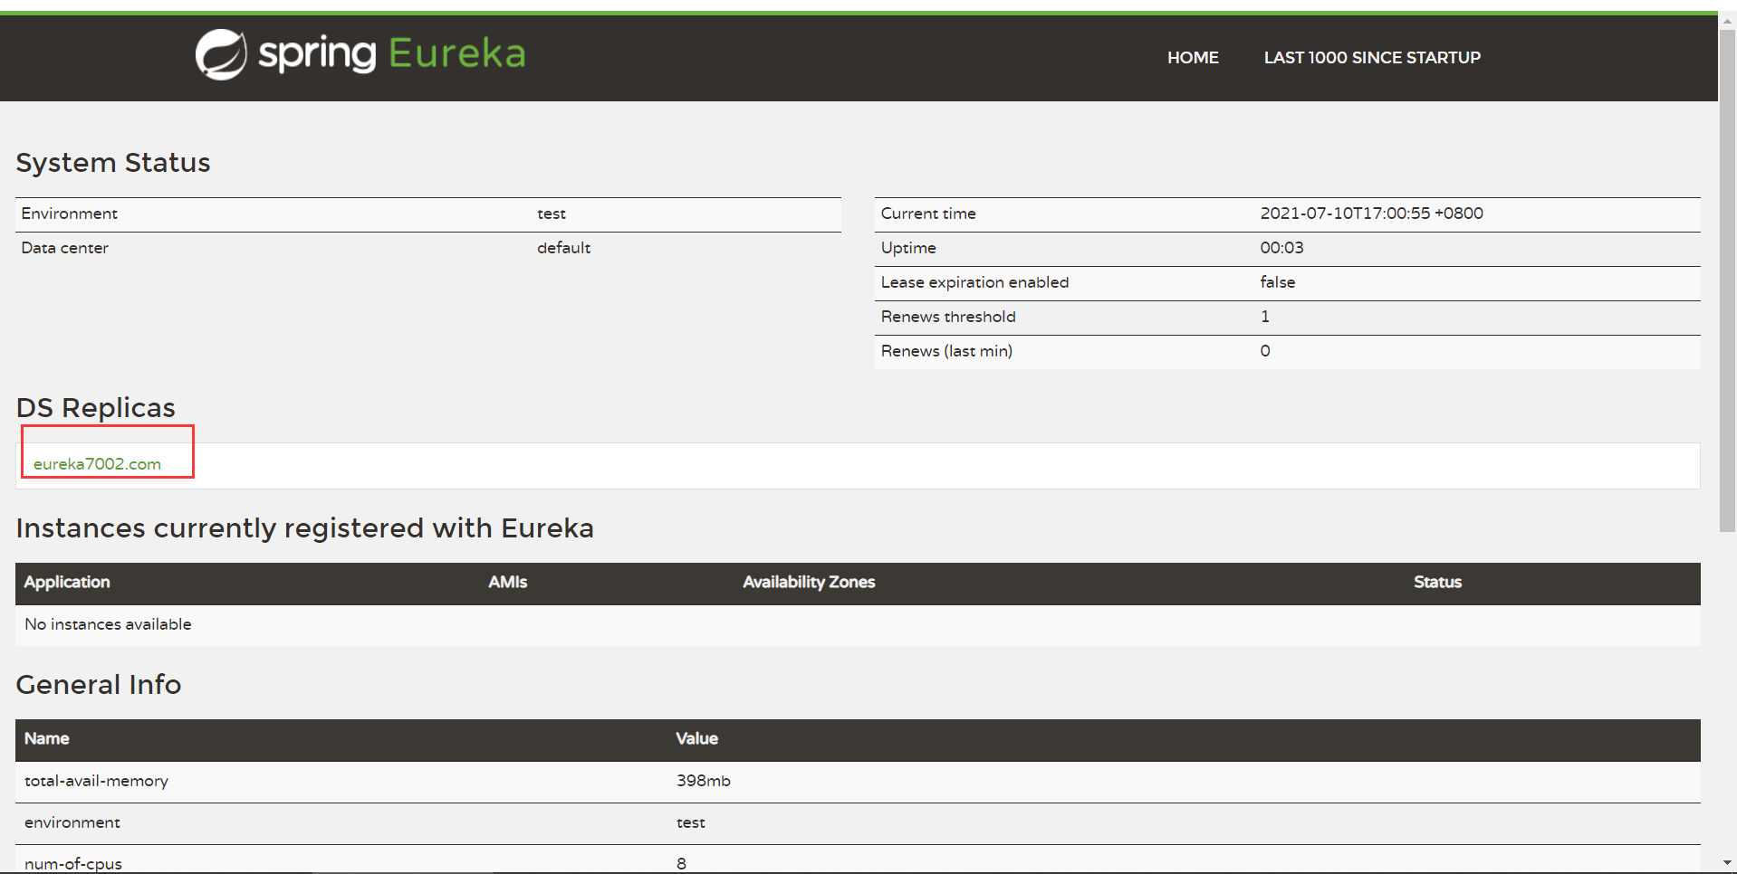Click the Renews (last min) value 0
The height and width of the screenshot is (874, 1737).
(x=1265, y=351)
